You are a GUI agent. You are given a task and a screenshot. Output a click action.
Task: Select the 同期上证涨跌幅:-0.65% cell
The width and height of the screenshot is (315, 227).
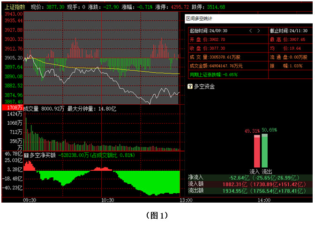pos(228,75)
